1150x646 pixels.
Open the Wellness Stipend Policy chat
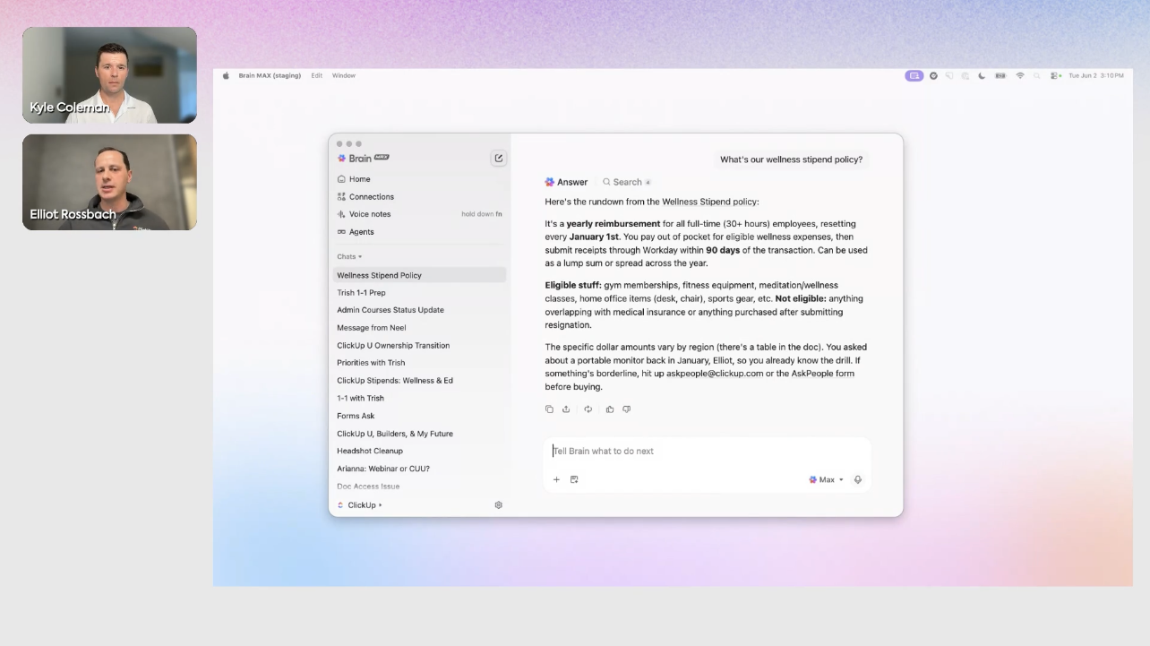coord(419,275)
